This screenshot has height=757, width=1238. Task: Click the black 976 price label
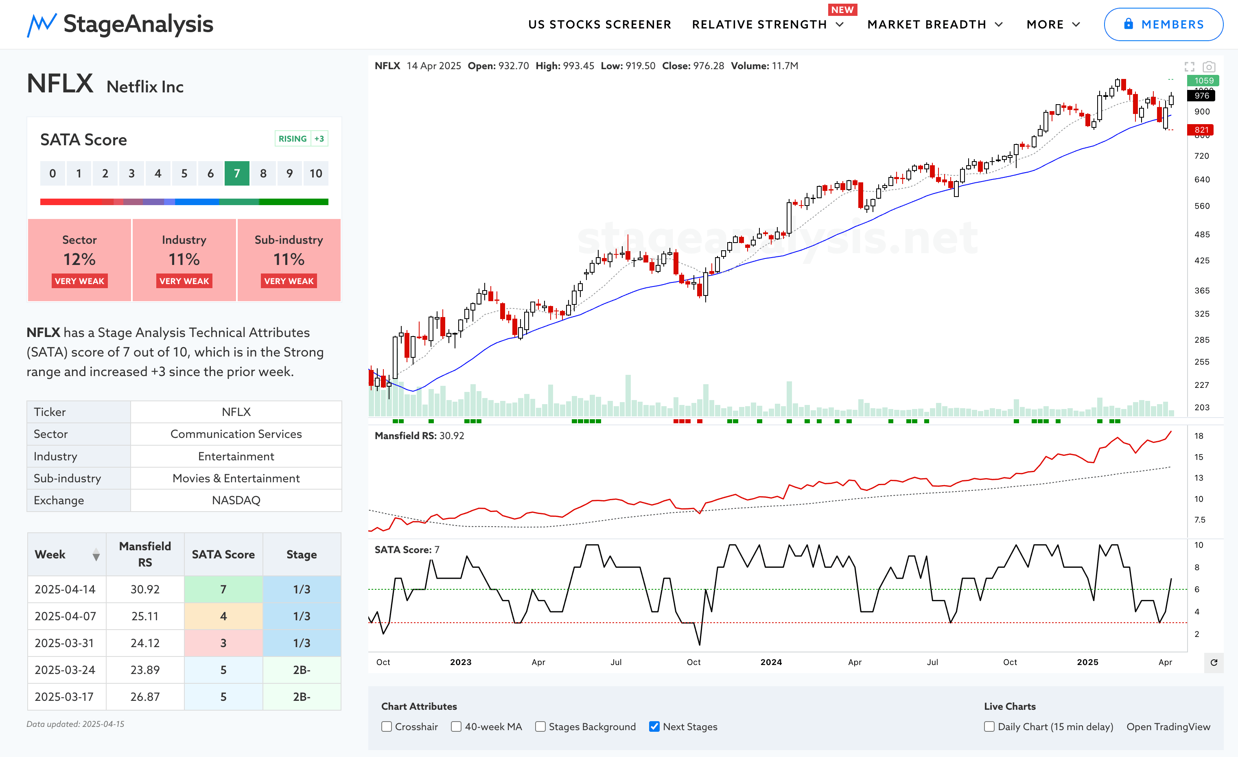1201,96
